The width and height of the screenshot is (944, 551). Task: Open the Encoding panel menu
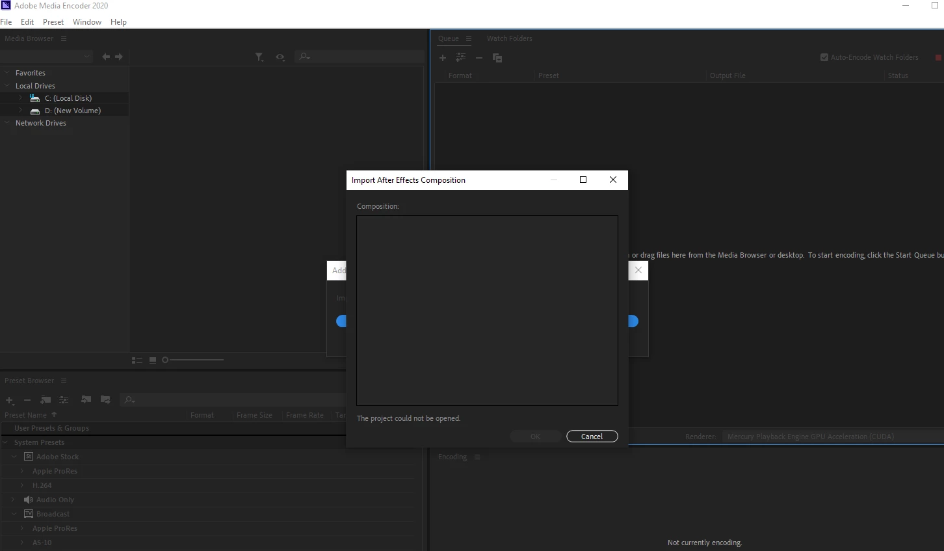[x=477, y=457]
